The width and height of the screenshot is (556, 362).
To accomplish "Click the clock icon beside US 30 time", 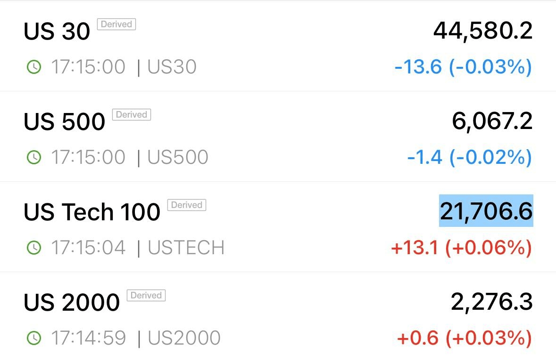I will [34, 67].
